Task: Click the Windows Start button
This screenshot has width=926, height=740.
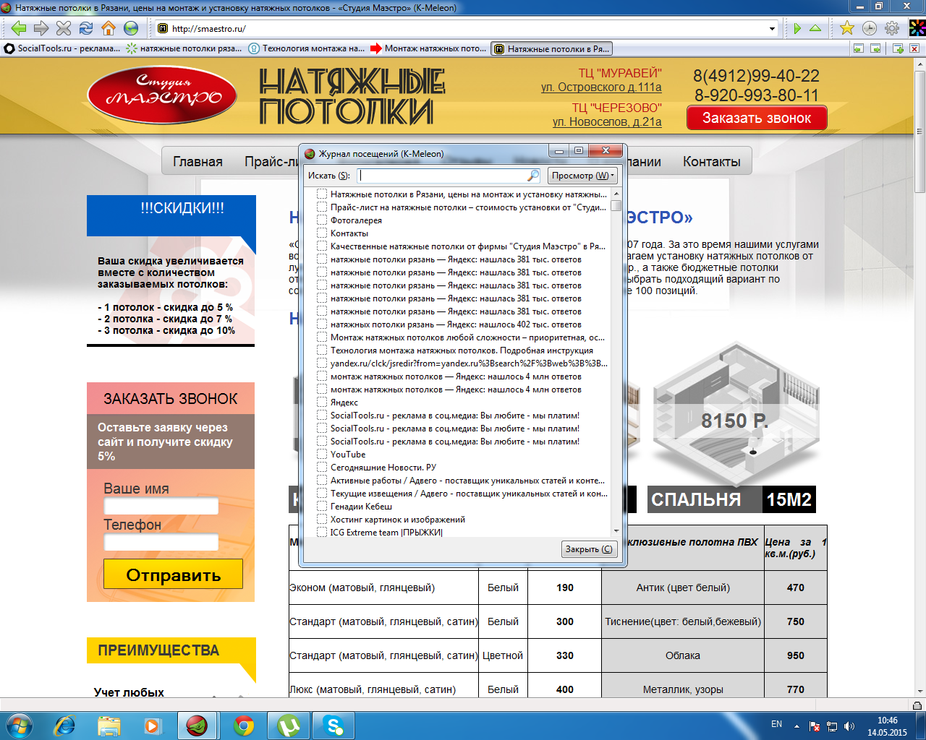Action: 20,726
